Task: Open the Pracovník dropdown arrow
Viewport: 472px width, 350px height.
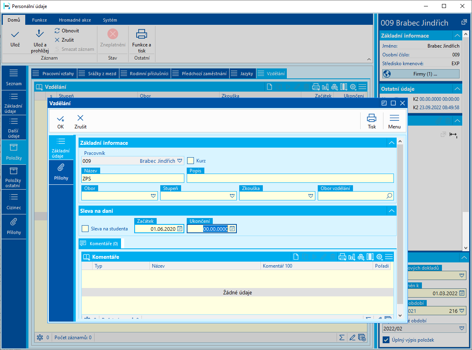Action: [x=180, y=161]
